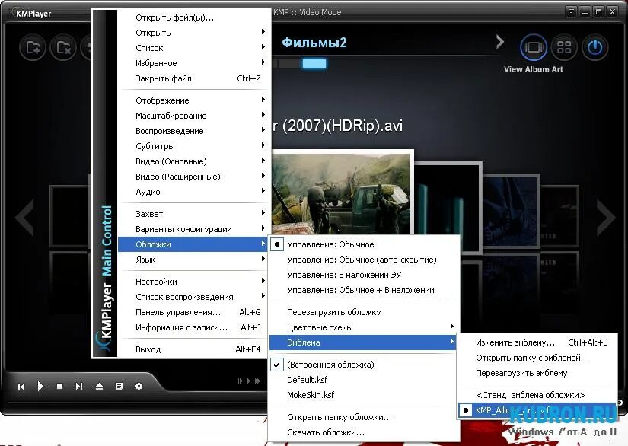This screenshot has height=446, width=628.
Task: Click the add file icon at top left
Action: (33, 48)
